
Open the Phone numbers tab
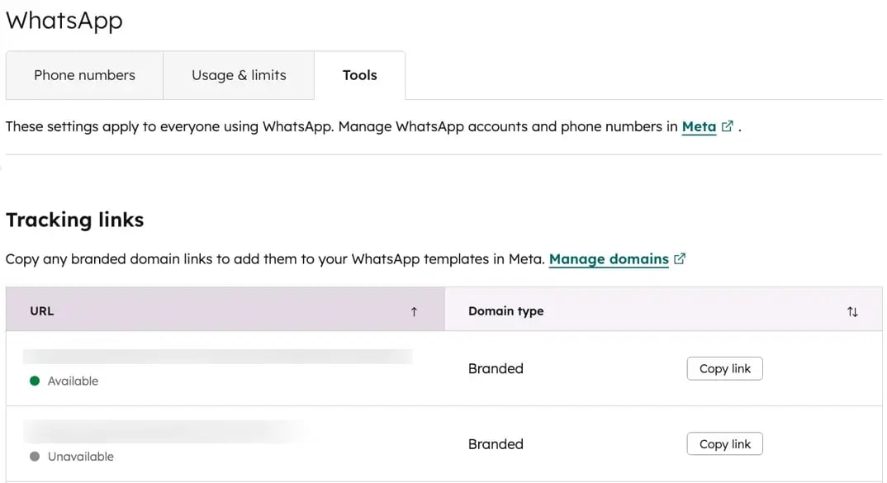[84, 75]
